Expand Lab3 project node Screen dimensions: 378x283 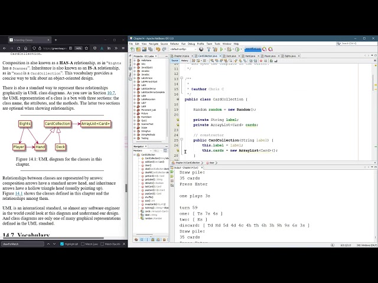click(135, 85)
